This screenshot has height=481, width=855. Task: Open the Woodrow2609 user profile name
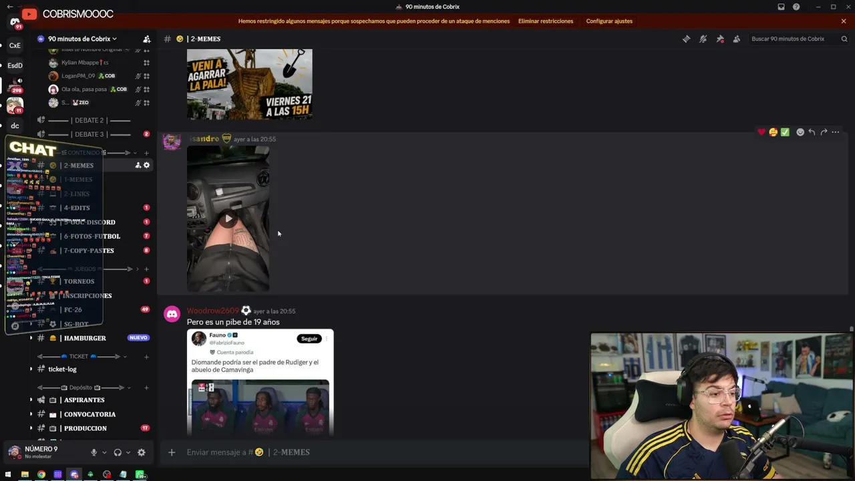[212, 311]
